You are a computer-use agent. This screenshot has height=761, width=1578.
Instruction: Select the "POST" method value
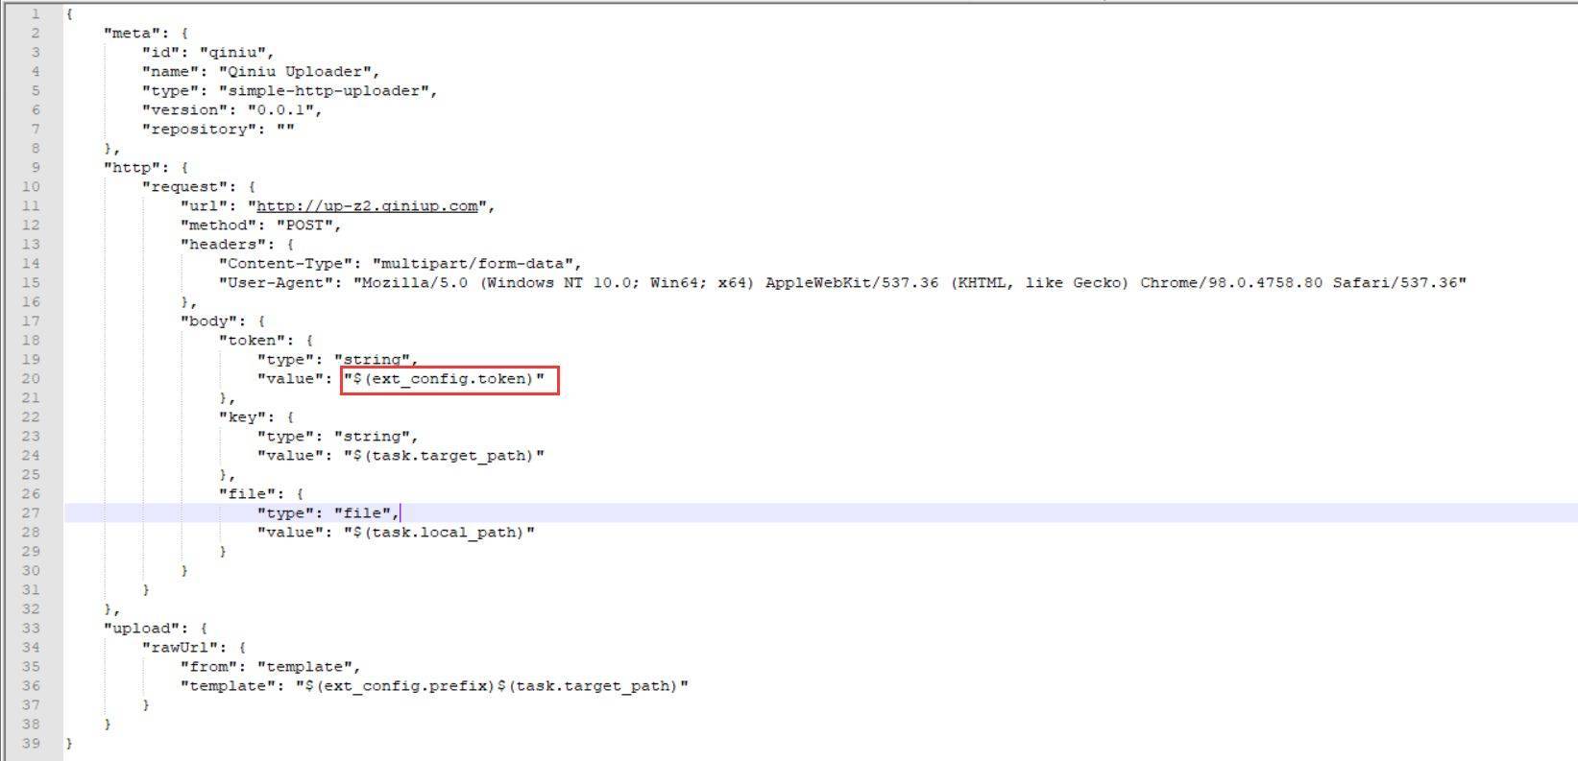pyautogui.click(x=304, y=226)
